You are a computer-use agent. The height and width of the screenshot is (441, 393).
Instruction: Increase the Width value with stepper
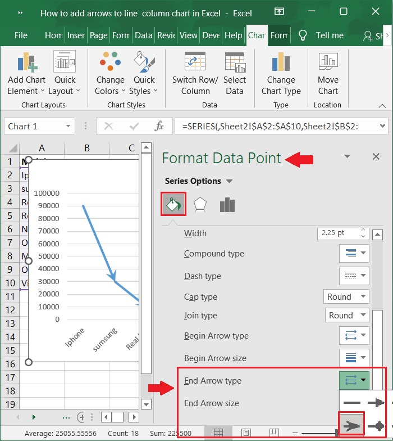coord(363,231)
